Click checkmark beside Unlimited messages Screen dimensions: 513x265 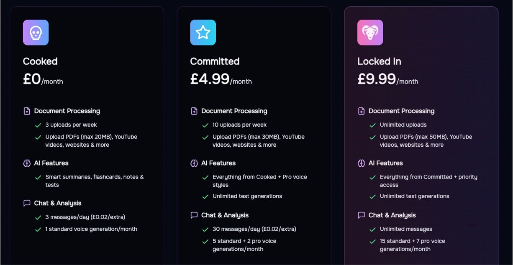pyautogui.click(x=373, y=229)
